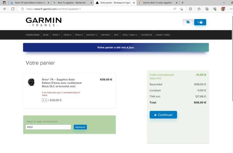Switch to fenix 7x sapphire Recherche tab
This screenshot has width=233, height=153.
[x=72, y=3]
